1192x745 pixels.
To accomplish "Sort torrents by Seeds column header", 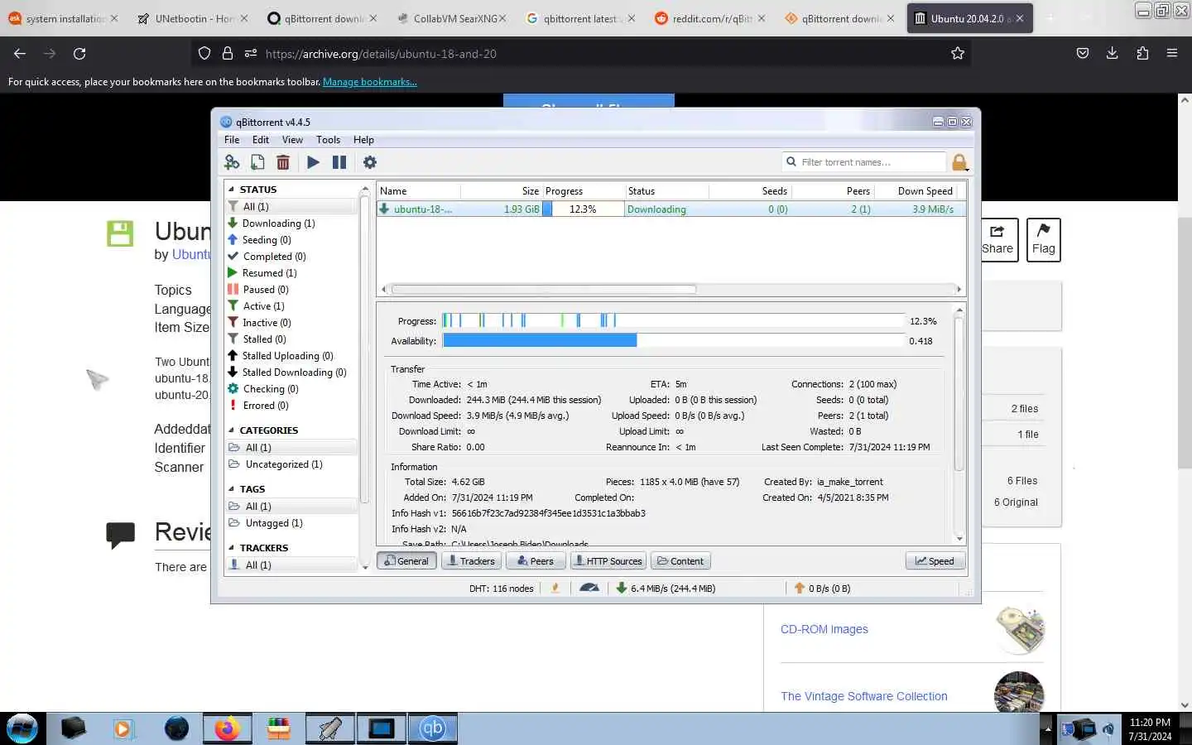I will (750, 191).
